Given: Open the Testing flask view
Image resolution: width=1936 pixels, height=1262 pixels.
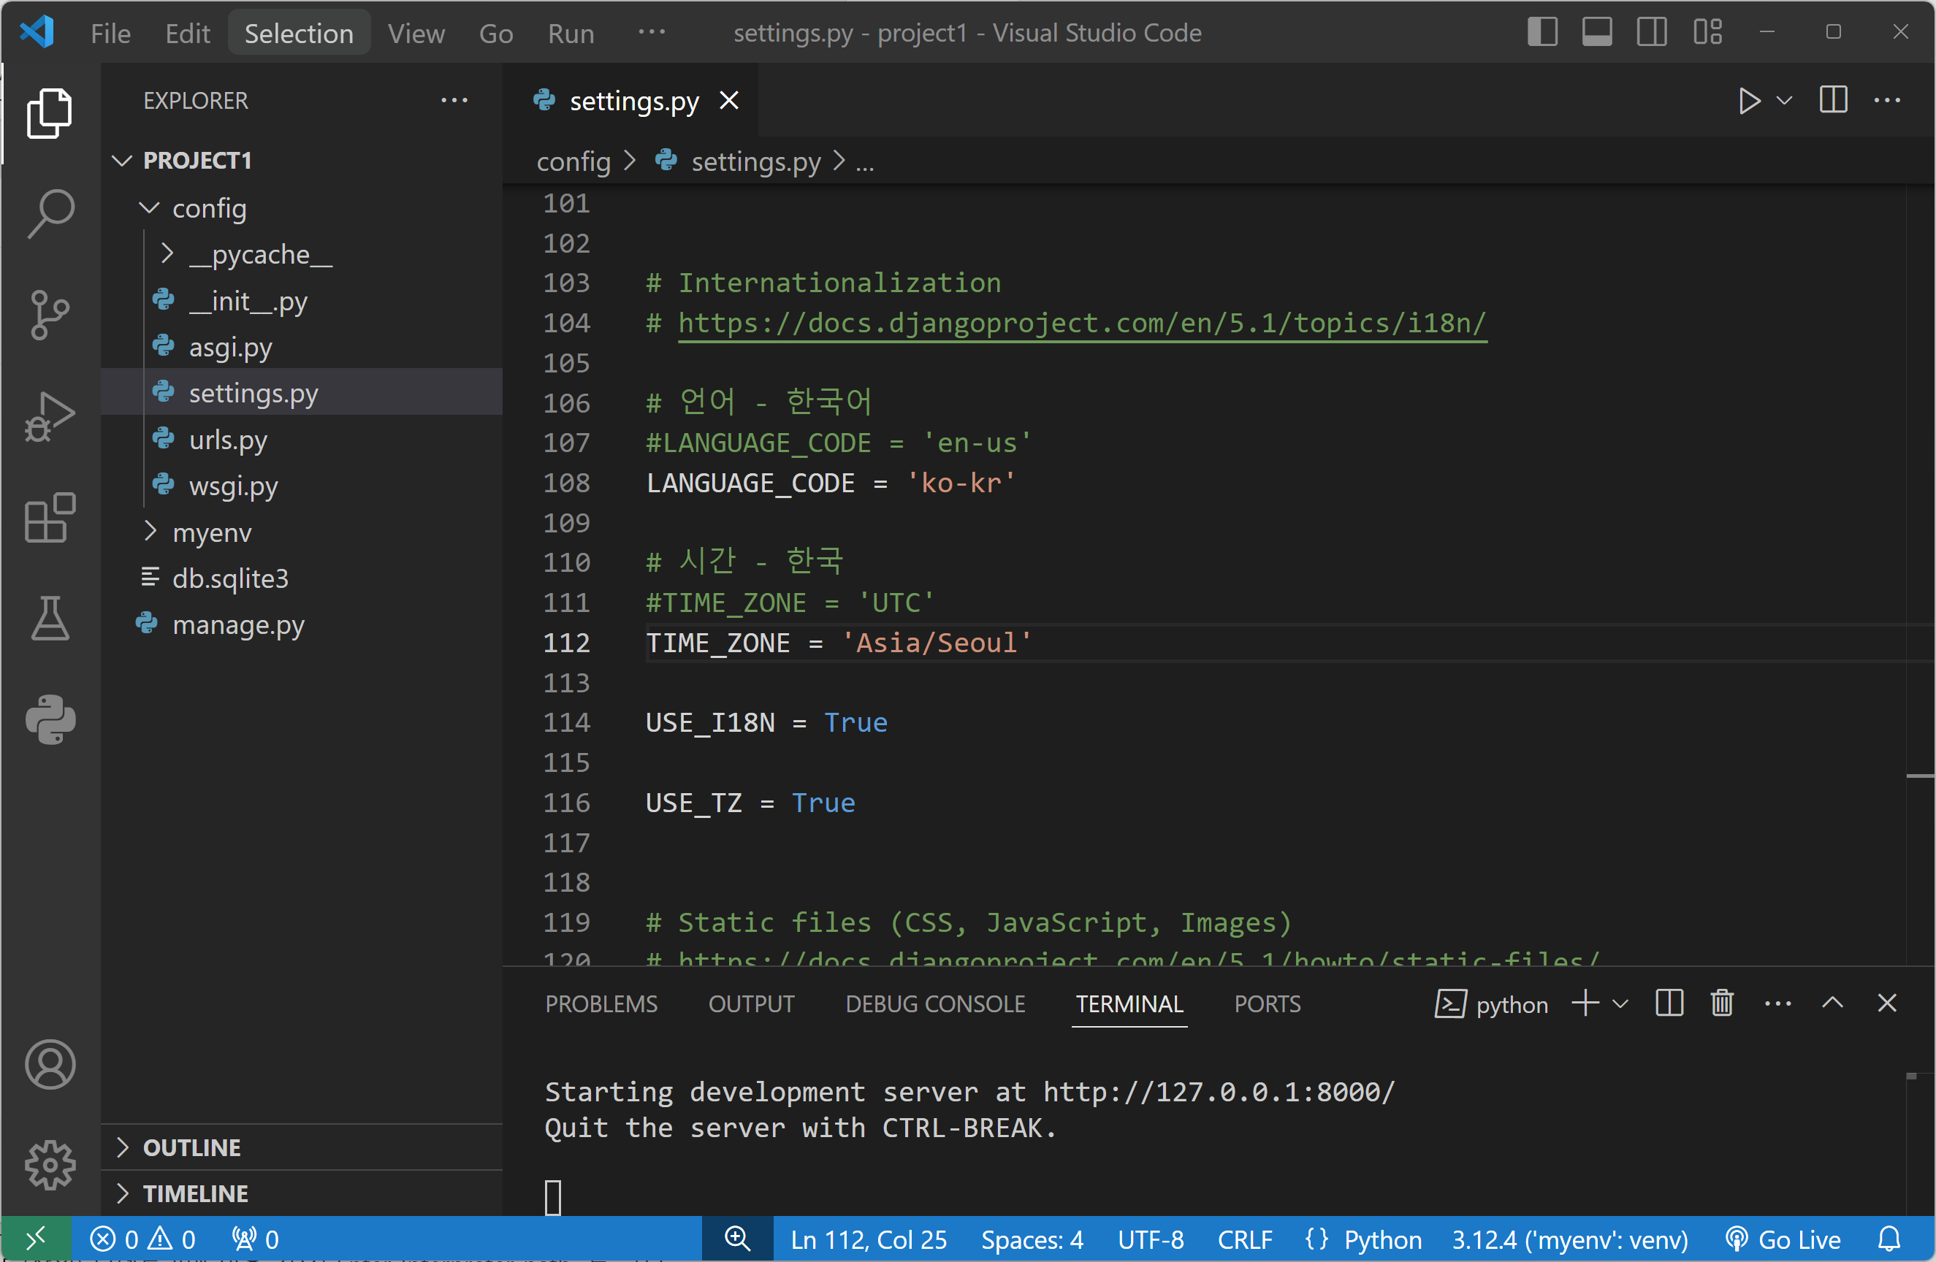Looking at the screenshot, I should click(x=50, y=618).
